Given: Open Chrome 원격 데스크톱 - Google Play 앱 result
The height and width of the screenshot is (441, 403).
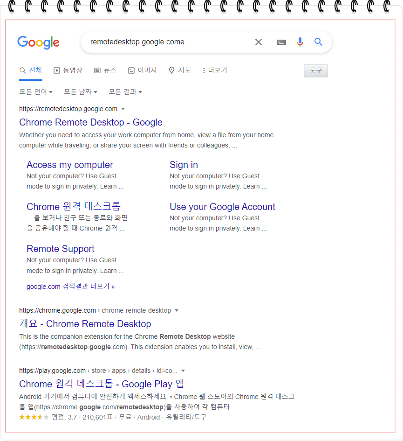Looking at the screenshot, I should point(102,384).
